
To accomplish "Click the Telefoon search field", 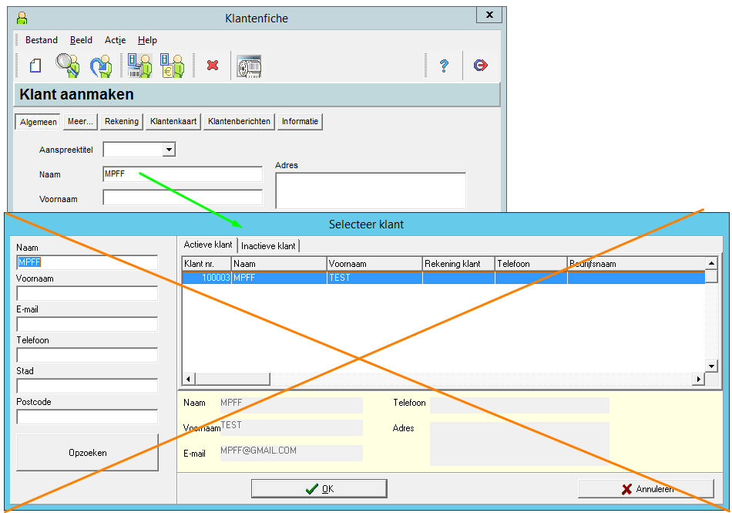I will 87,355.
